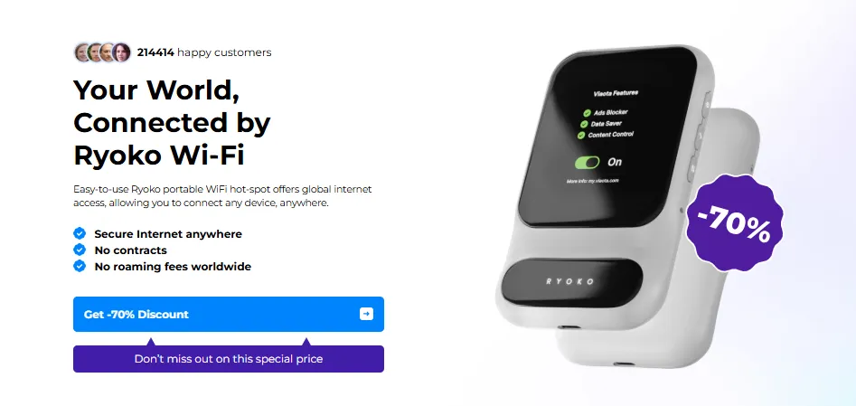
Task: Click the Secure Internet anywhere text
Action: [x=168, y=234]
